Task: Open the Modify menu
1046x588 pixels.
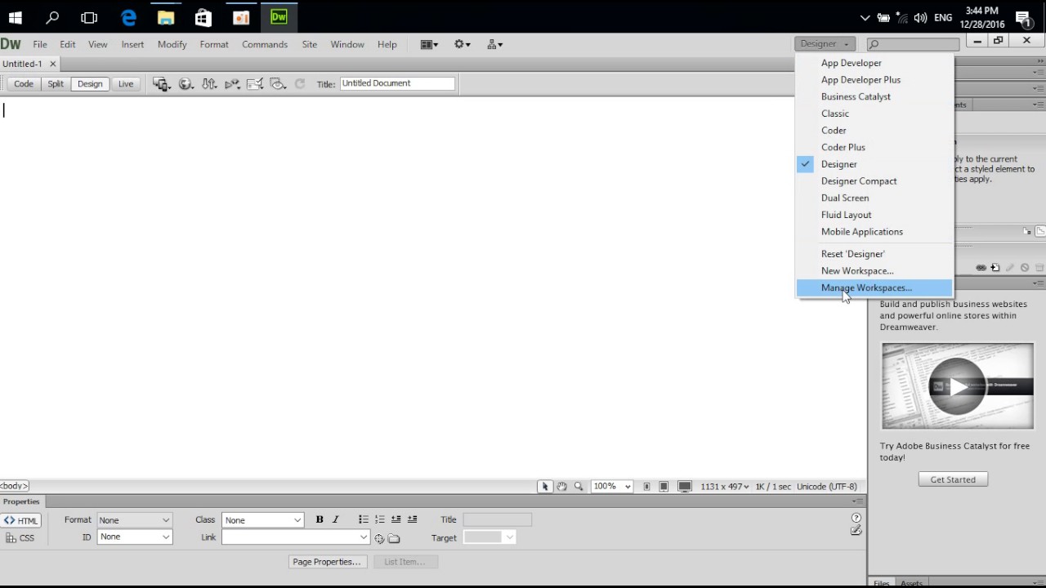Action: click(x=172, y=45)
